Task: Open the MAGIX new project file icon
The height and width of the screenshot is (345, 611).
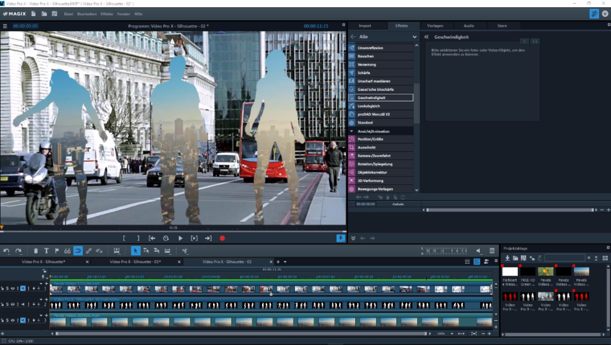Action: point(33,14)
